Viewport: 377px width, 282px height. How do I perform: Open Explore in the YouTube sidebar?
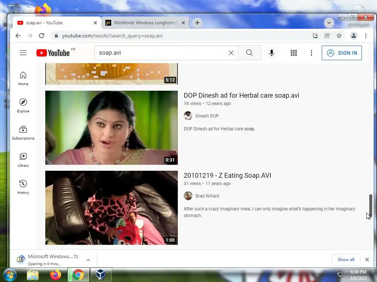[x=23, y=106]
